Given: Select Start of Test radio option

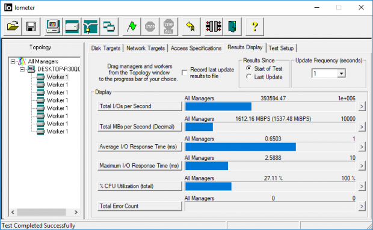Looking at the screenshot, I should coord(248,68).
